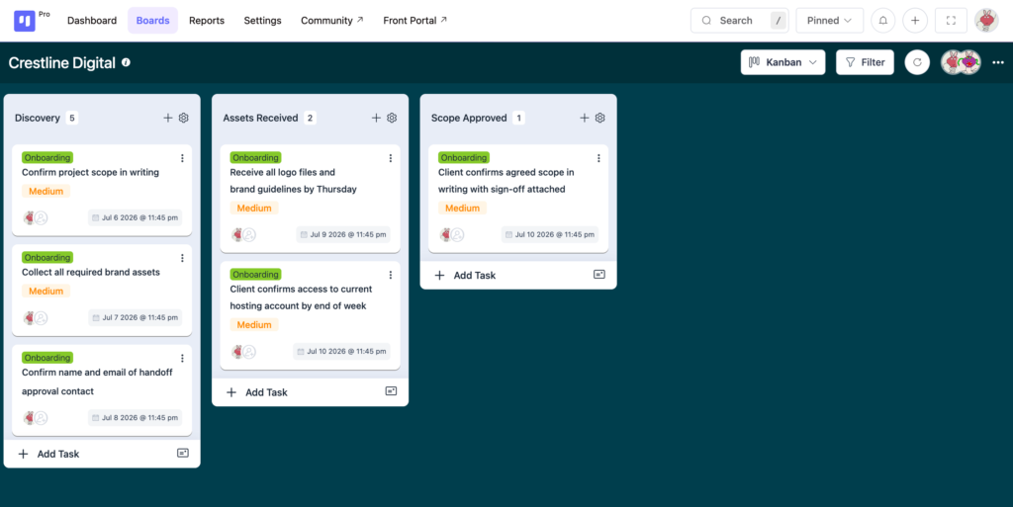Open the Confirm name and email of handoff task
The width and height of the screenshot is (1013, 507).
97,381
